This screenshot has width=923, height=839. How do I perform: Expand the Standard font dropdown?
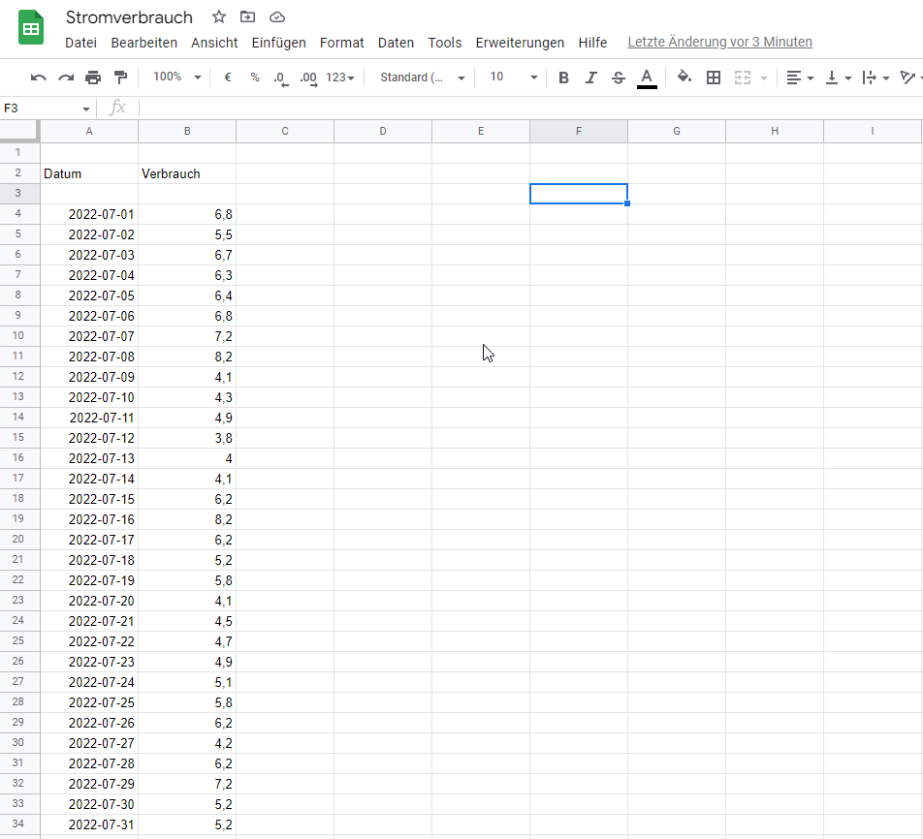pos(423,78)
